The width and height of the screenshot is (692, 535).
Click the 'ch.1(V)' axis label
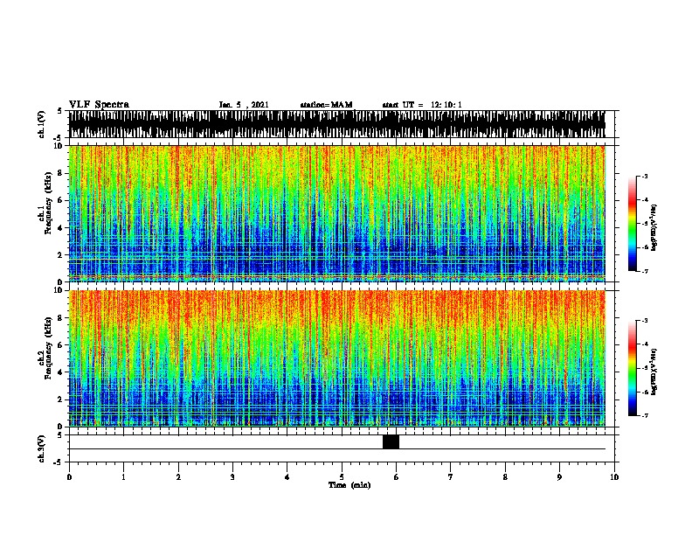[42, 124]
